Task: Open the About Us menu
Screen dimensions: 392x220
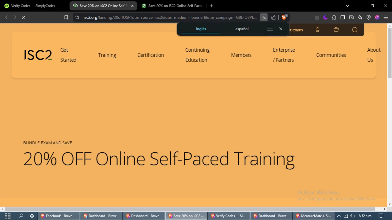Action: point(374,55)
